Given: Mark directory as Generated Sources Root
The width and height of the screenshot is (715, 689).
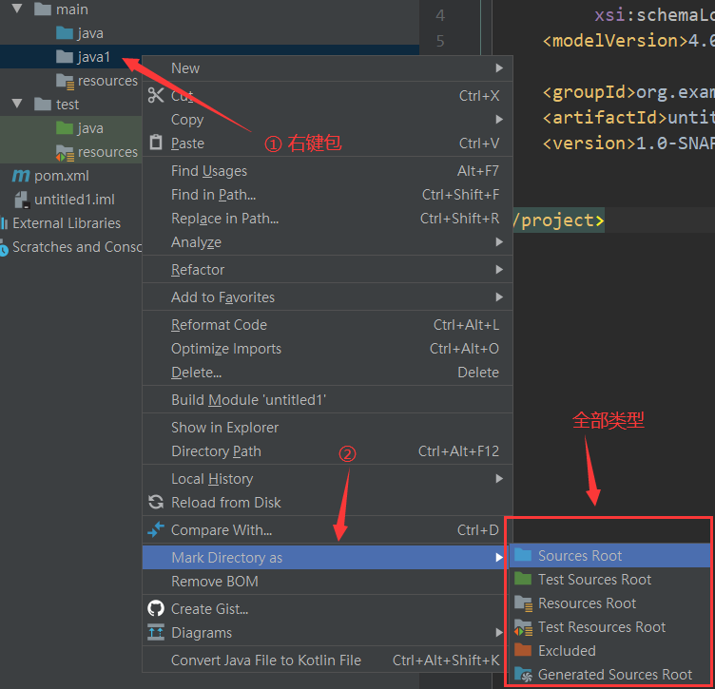Looking at the screenshot, I should [609, 674].
